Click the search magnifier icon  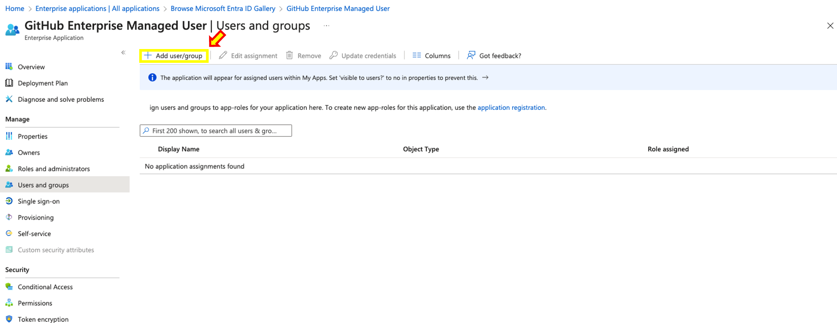tap(146, 130)
